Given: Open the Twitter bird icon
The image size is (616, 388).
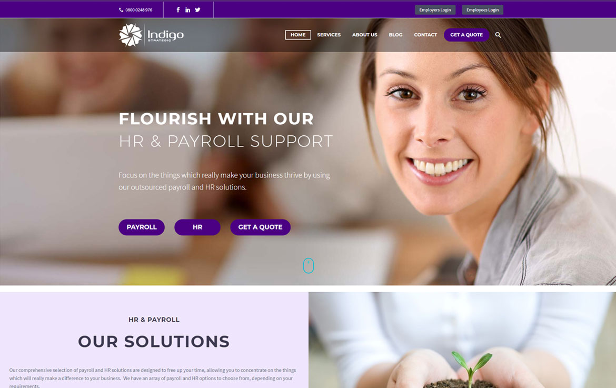Looking at the screenshot, I should [197, 10].
